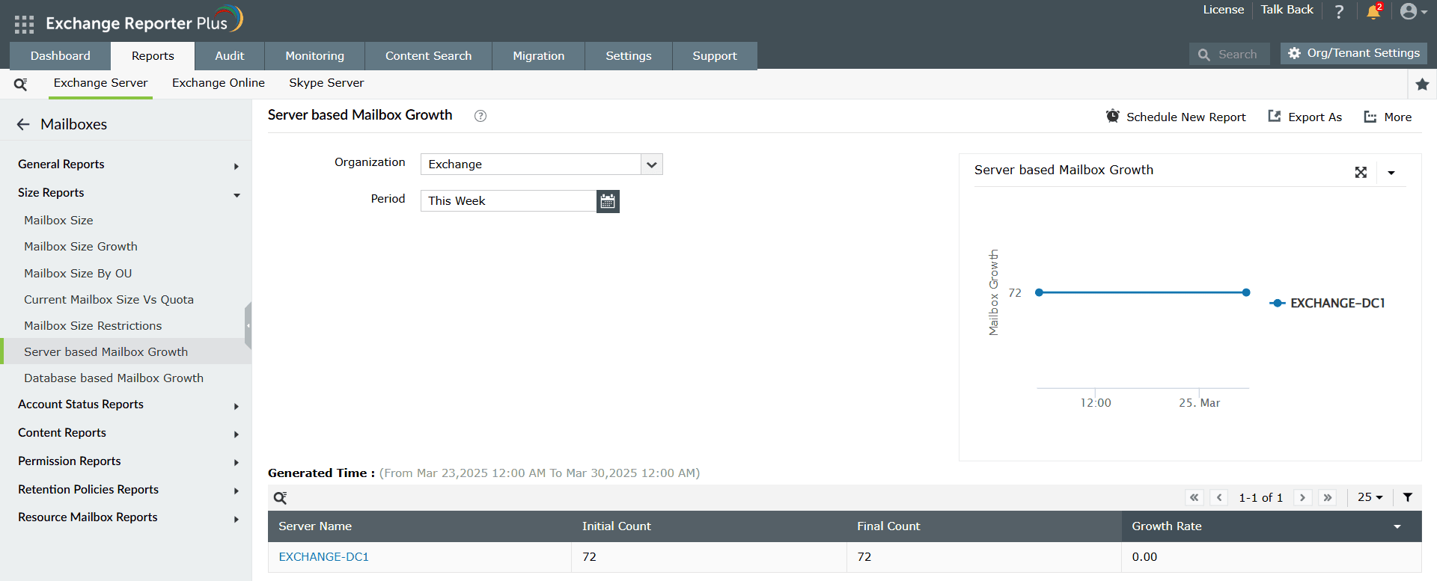Go to previous page of results

click(1219, 497)
